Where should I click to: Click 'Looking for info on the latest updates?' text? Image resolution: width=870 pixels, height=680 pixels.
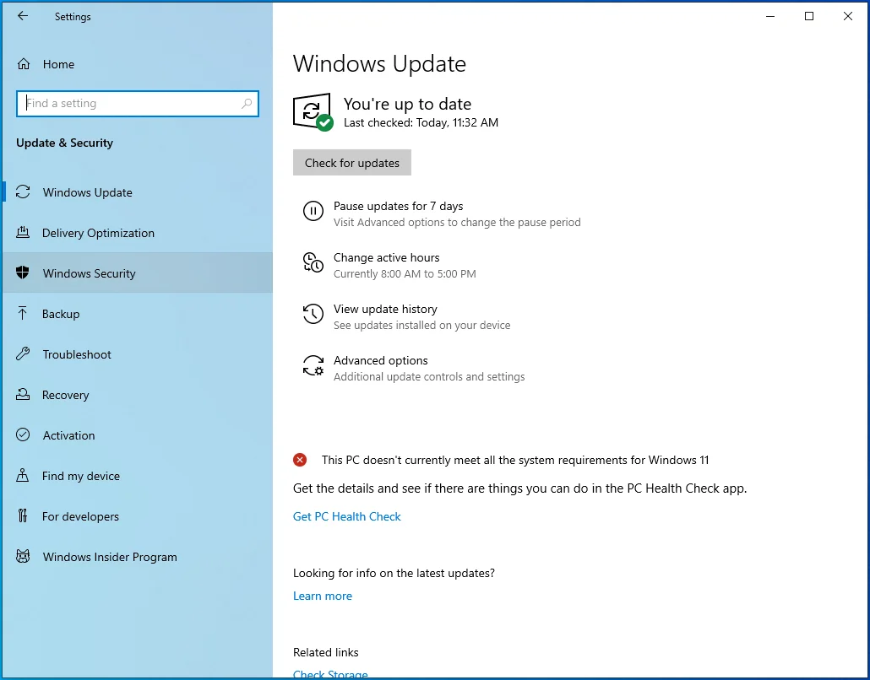click(394, 573)
